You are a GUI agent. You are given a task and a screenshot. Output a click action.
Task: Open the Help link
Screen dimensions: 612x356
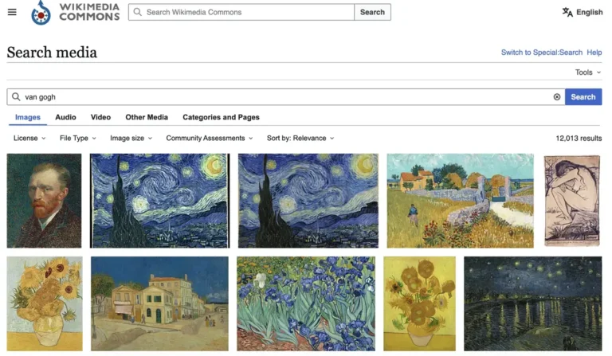[x=594, y=53]
